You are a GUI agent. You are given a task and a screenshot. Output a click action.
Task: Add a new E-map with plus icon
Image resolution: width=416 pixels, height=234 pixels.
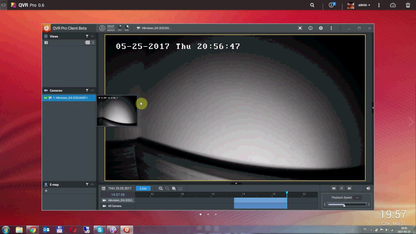point(46,191)
